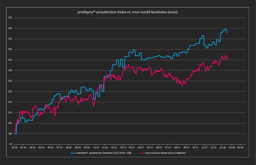Click the blue prediqma legend line marker
Screen dimensions: 256x165
(74, 153)
